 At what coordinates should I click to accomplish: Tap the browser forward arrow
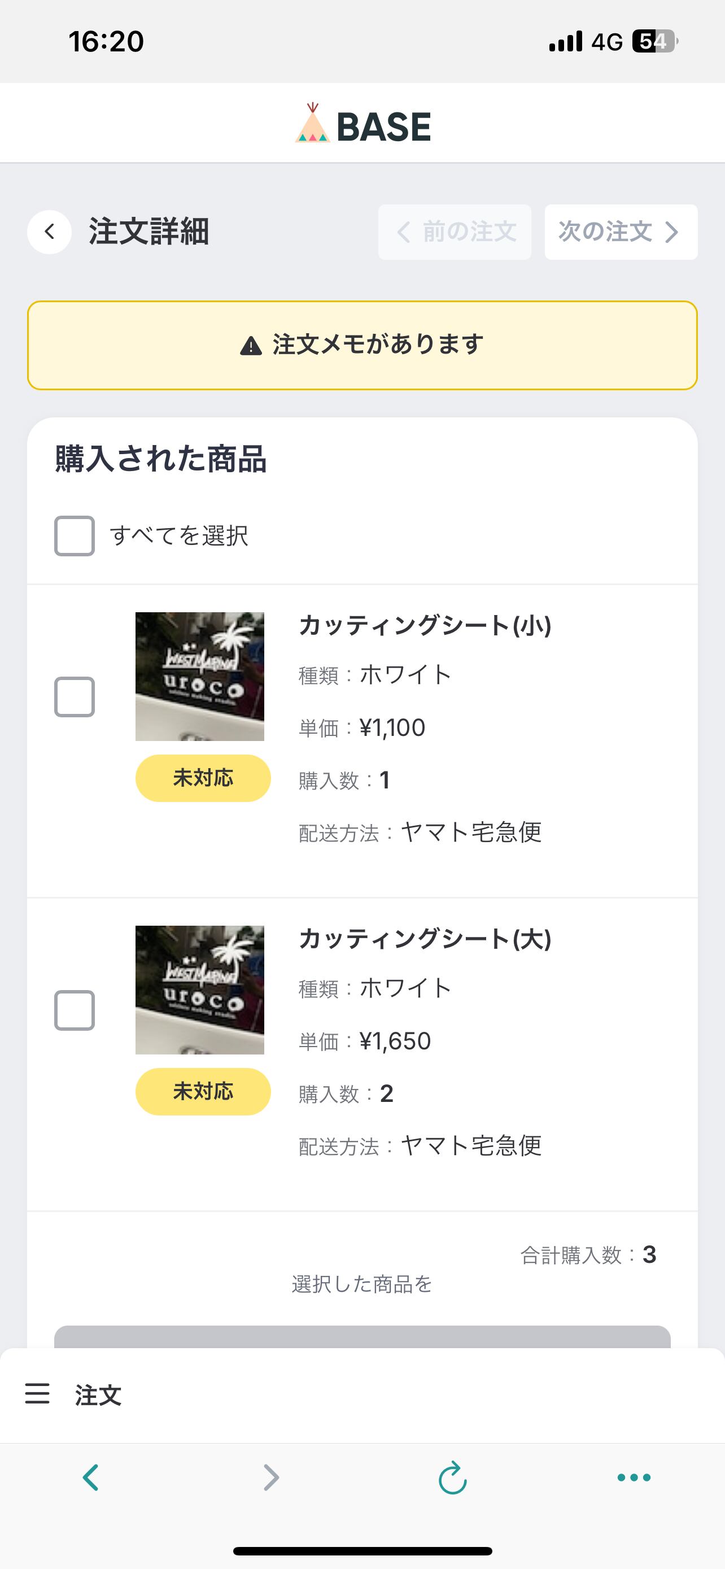pos(272,1477)
